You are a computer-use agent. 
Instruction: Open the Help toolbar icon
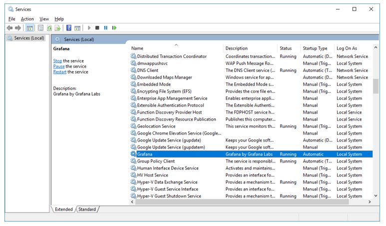click(x=69, y=28)
